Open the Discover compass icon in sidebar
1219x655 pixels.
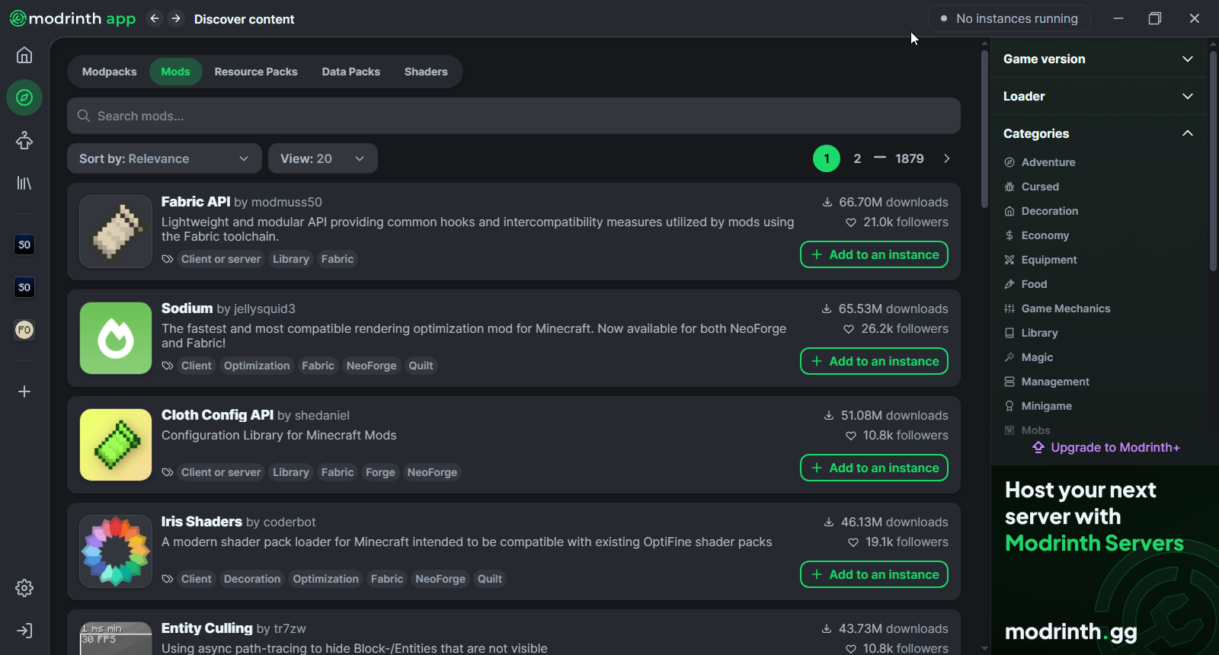pyautogui.click(x=24, y=97)
